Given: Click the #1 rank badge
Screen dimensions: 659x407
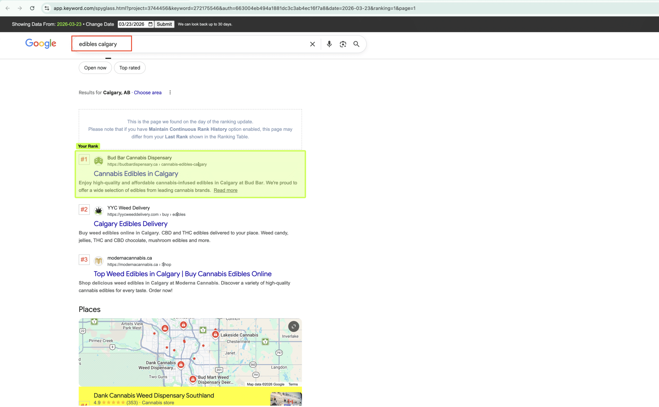Looking at the screenshot, I should [x=84, y=160].
